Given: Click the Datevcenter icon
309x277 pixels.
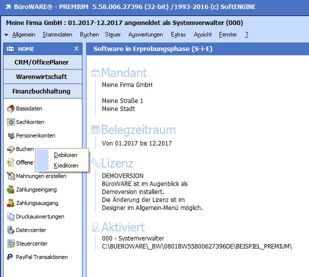Looking at the screenshot, I should coord(11,230).
